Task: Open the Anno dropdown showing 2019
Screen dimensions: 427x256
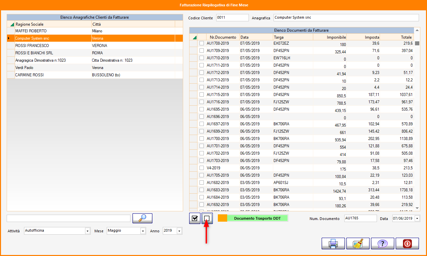Action: pyautogui.click(x=179, y=231)
